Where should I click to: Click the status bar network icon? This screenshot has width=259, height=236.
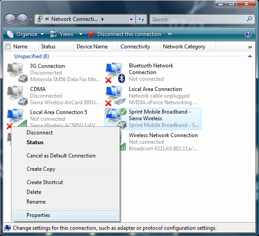pos(8,228)
